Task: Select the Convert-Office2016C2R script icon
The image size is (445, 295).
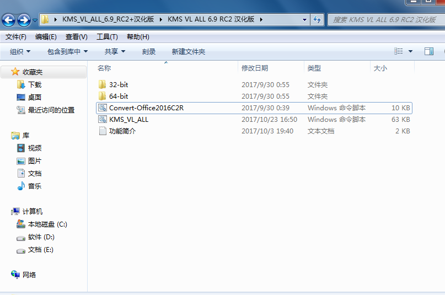Action: [103, 108]
